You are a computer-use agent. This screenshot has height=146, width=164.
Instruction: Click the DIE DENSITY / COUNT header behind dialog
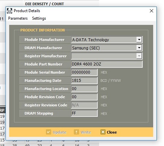tap(44, 4)
